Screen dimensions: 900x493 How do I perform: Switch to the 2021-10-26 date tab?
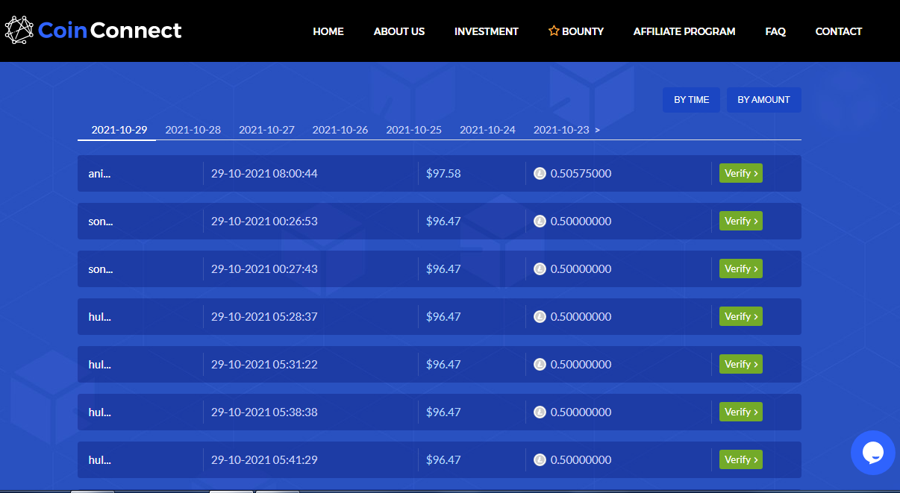tap(340, 130)
